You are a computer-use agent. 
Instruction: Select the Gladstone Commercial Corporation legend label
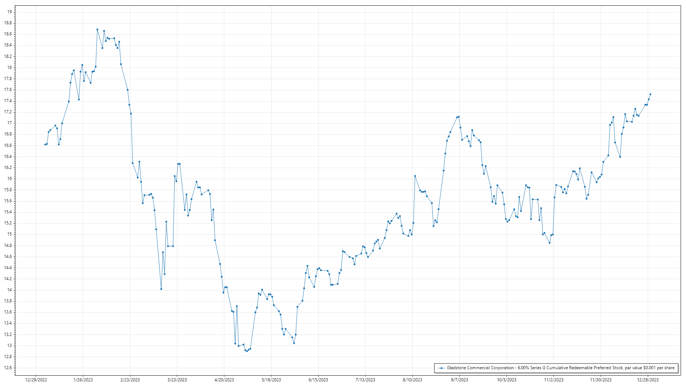point(560,368)
